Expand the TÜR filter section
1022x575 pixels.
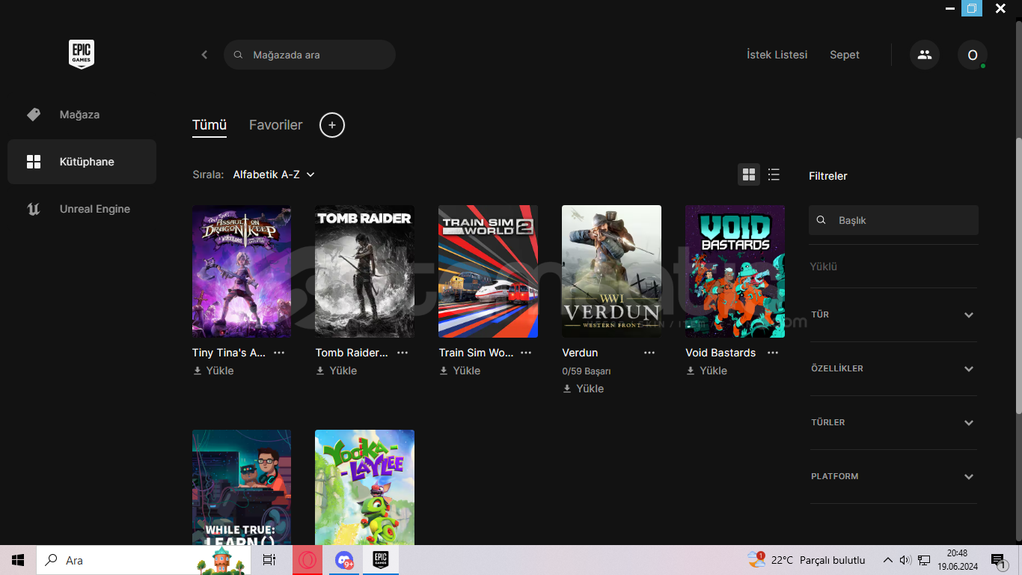[x=893, y=315]
